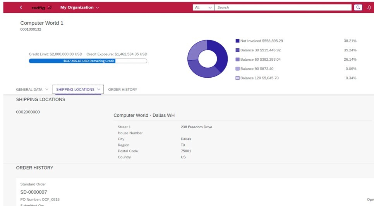Expand the General Data tab chevron
The width and height of the screenshot is (374, 206).
tap(47, 89)
